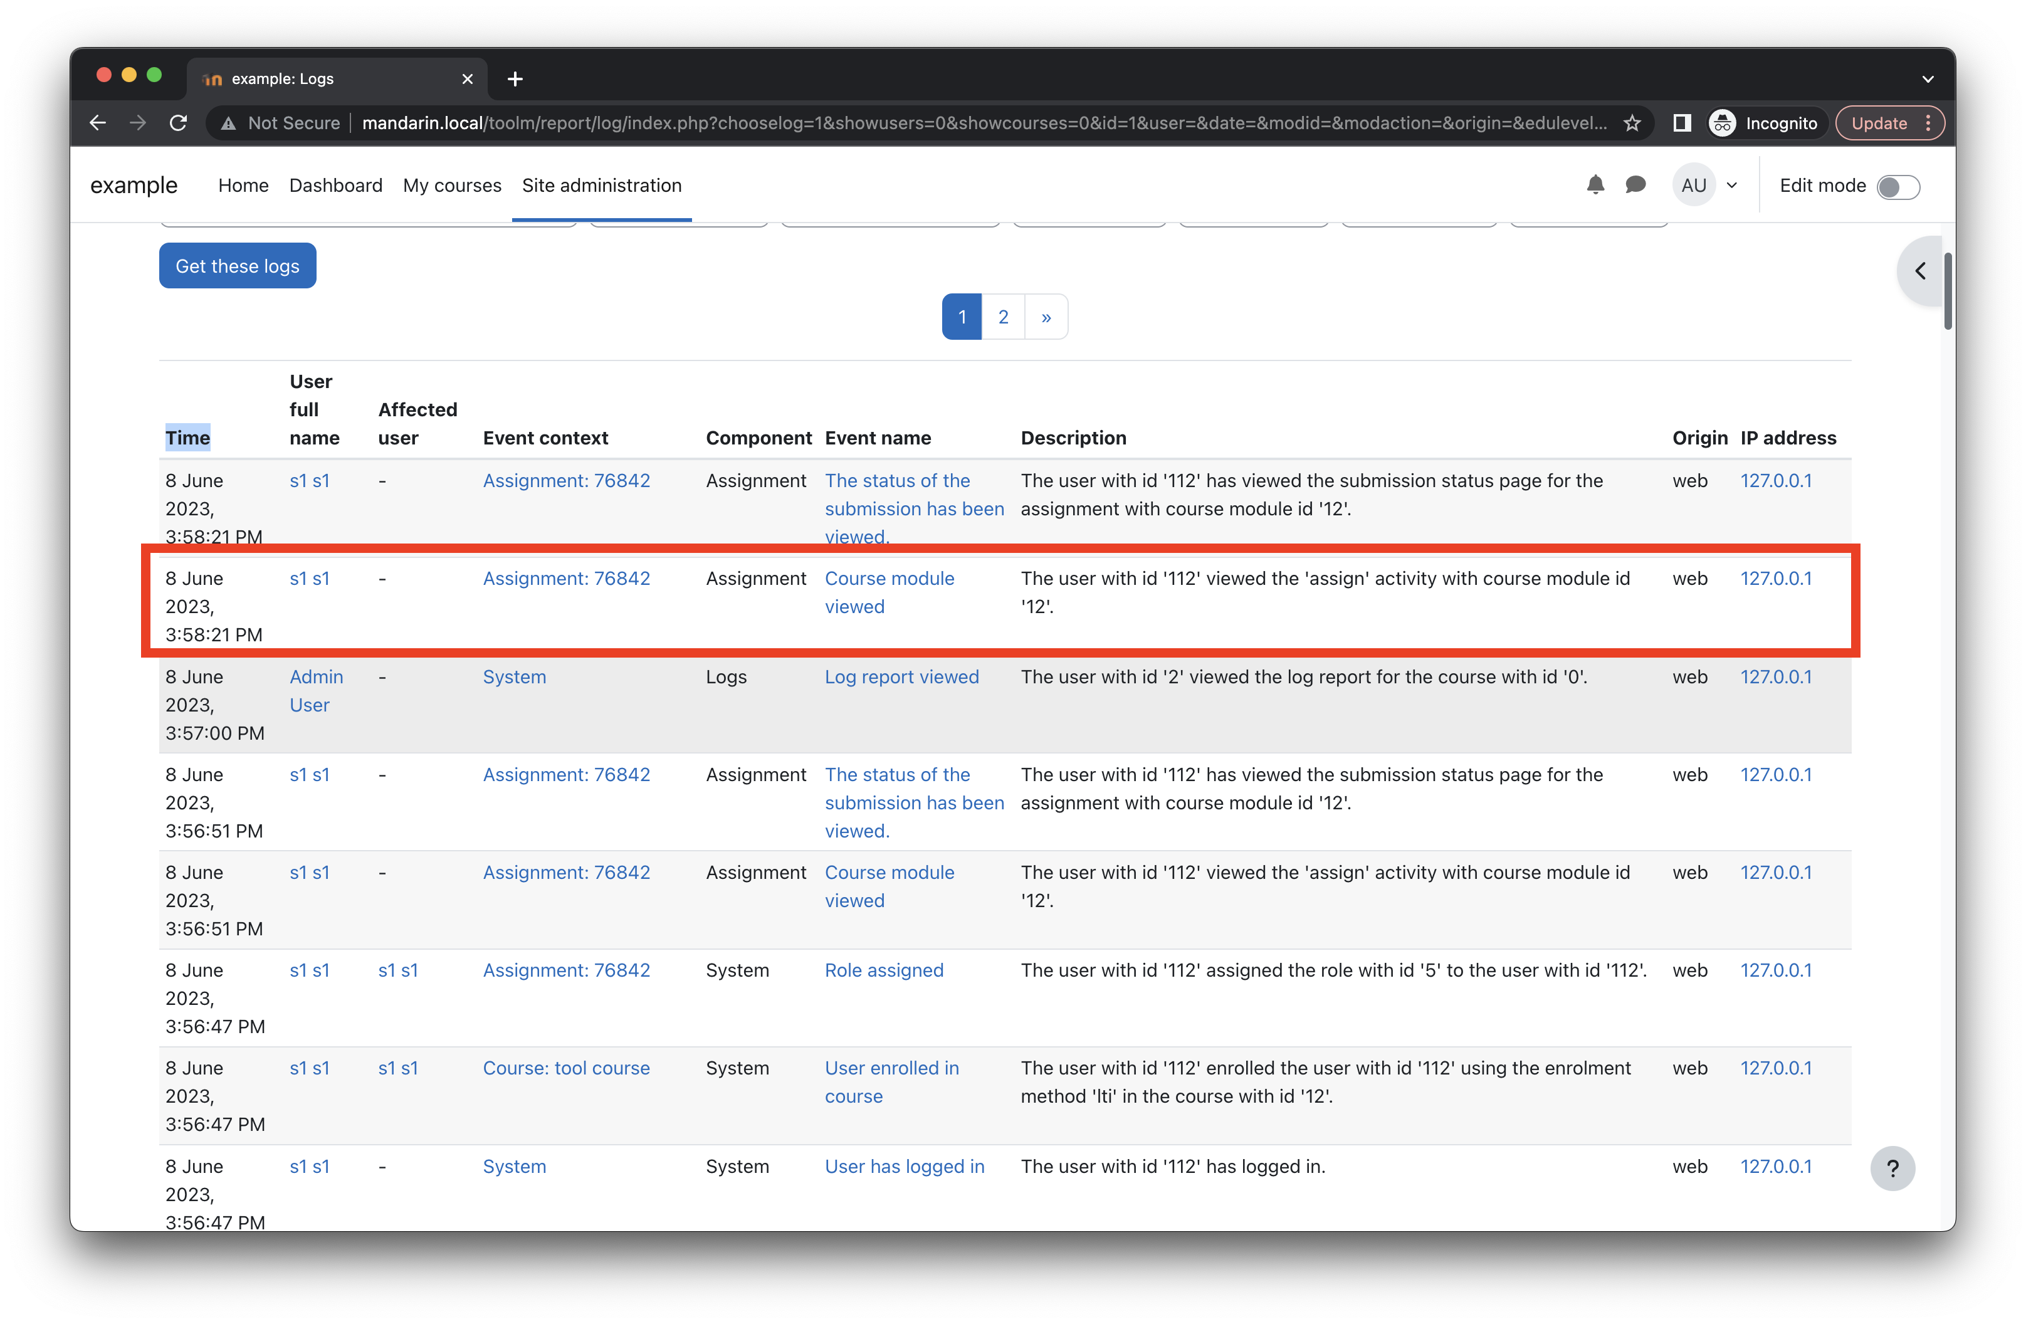Click the Update browser button

1879,123
